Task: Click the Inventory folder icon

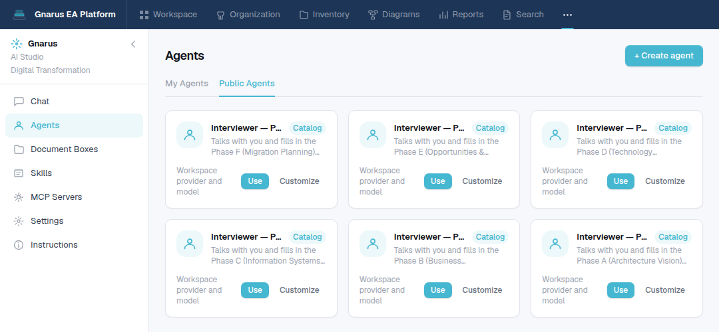Action: tap(304, 15)
